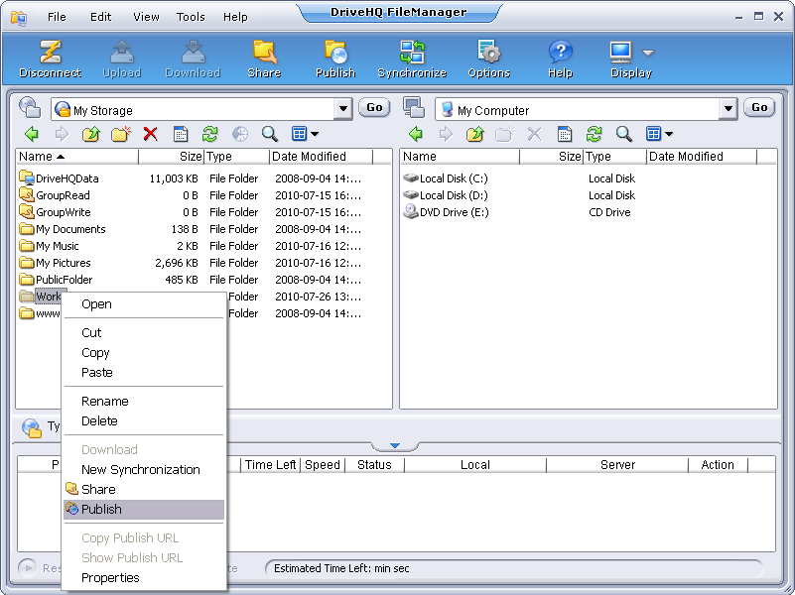The image size is (795, 595).
Task: Open the Tools menu
Action: 191,17
